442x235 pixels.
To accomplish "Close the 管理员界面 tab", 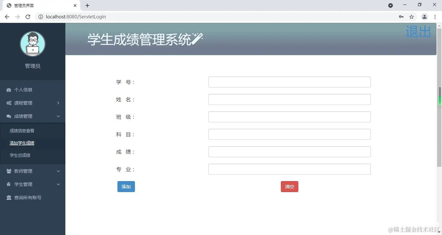I will click(75, 5).
